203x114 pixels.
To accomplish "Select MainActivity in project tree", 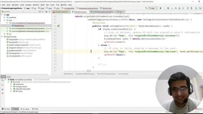I will click(19, 26).
